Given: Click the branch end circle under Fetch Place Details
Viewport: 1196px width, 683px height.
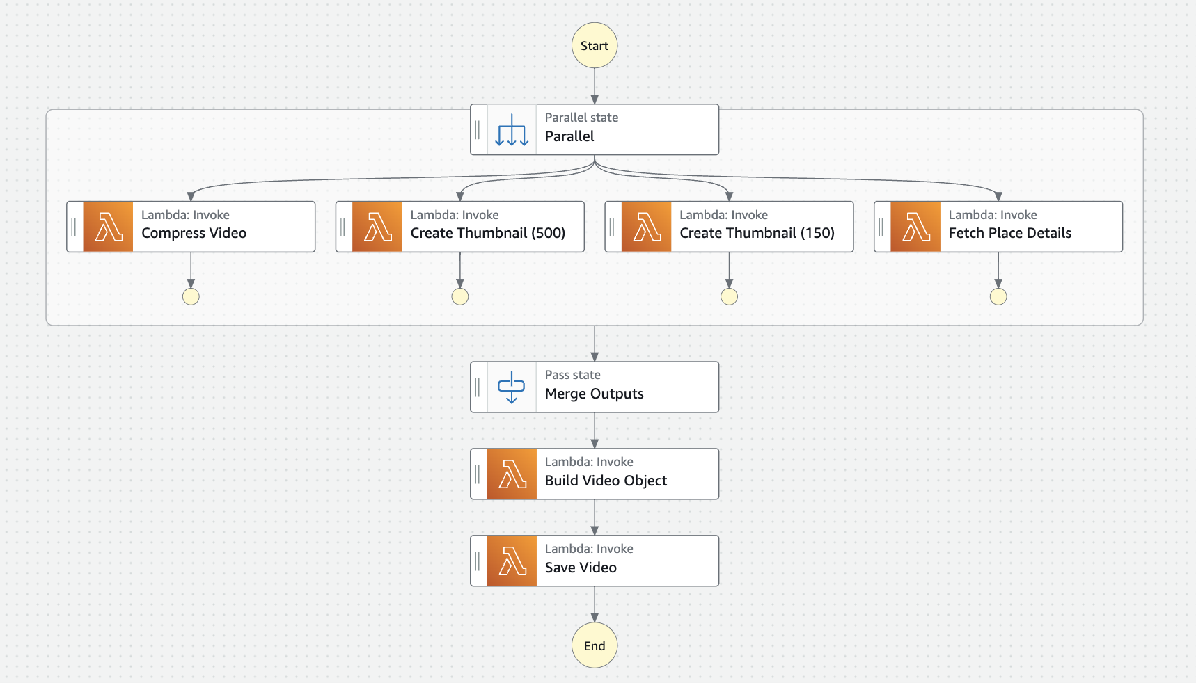Looking at the screenshot, I should pyautogui.click(x=998, y=296).
